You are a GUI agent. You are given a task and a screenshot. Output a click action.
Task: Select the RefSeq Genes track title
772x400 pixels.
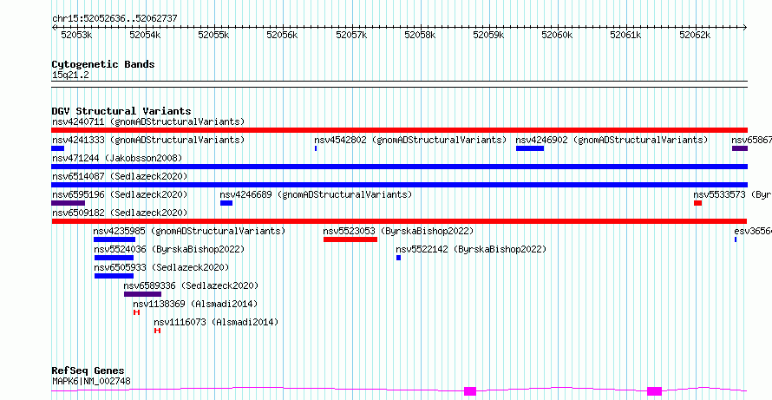pos(88,371)
